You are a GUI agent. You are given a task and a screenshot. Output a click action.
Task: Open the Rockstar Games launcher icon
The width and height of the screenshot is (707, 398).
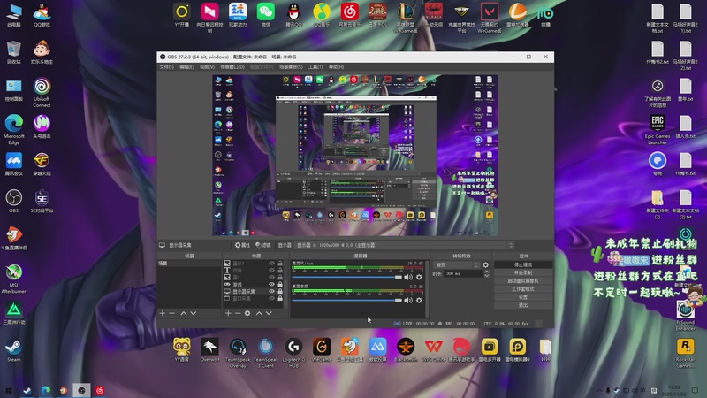click(686, 353)
